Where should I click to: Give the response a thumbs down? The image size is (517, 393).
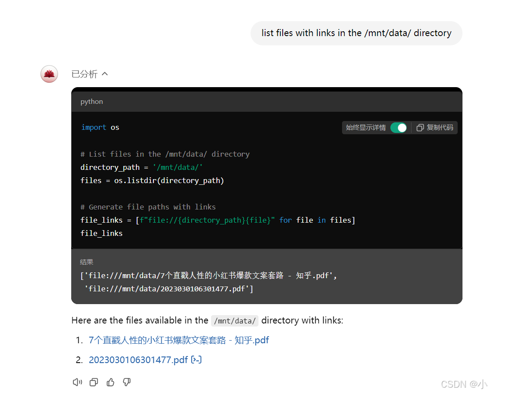(127, 382)
